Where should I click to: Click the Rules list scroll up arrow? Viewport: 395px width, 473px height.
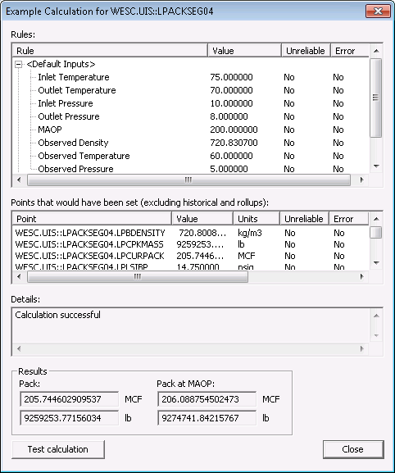pos(376,51)
